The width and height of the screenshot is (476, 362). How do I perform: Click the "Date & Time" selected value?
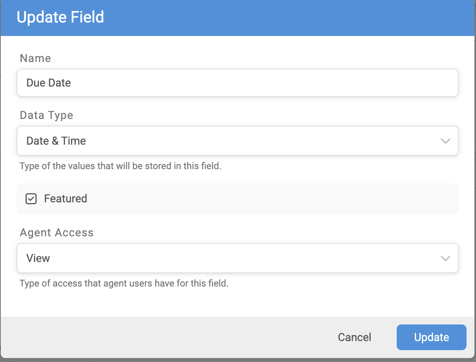pyautogui.click(x=56, y=141)
